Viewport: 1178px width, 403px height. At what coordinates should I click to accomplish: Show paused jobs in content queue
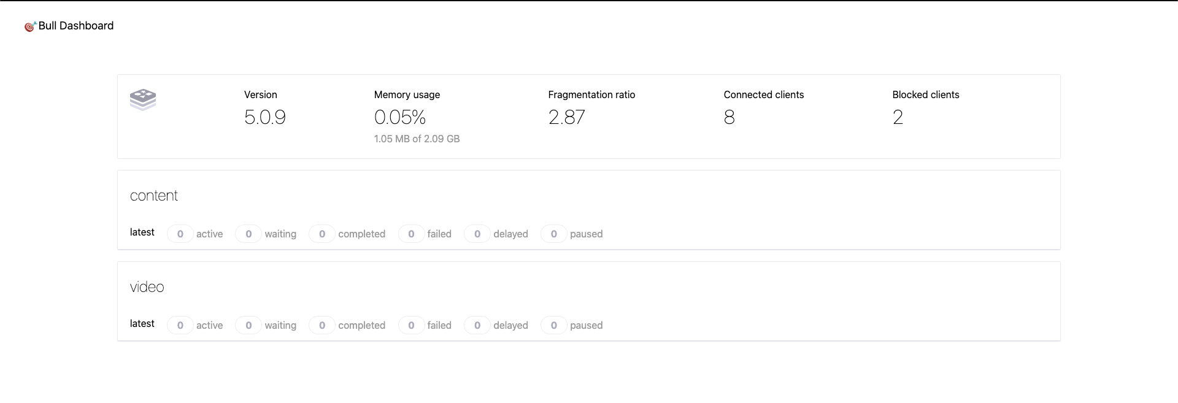point(572,234)
